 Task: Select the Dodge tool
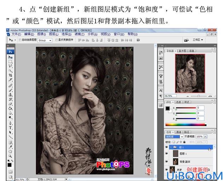coord(10,118)
